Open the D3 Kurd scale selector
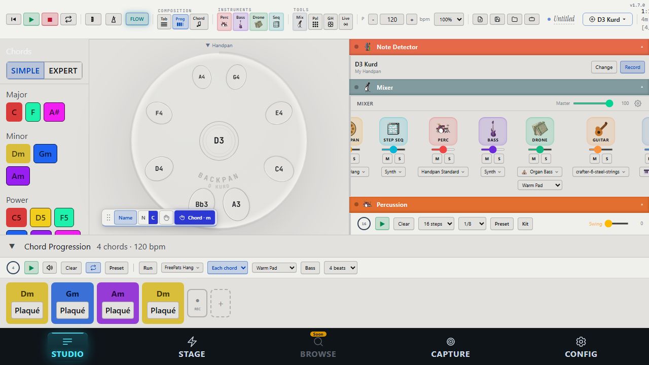 click(607, 19)
